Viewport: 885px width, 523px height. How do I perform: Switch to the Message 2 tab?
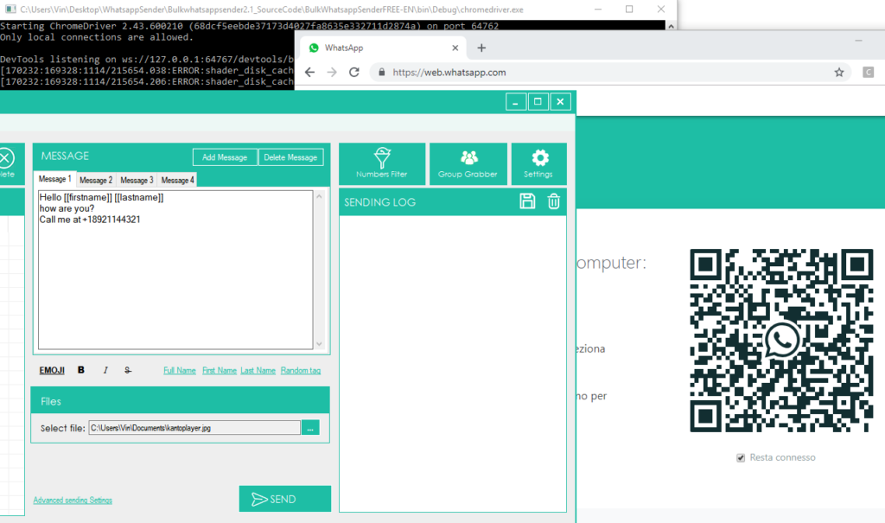coord(96,180)
